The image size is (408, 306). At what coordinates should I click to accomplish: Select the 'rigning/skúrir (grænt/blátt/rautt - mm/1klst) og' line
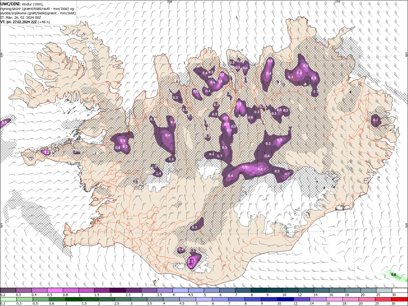[x=37, y=8]
